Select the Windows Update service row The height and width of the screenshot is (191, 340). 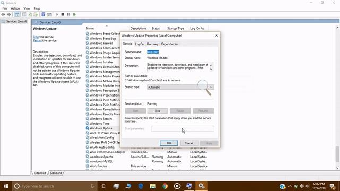pos(101,128)
